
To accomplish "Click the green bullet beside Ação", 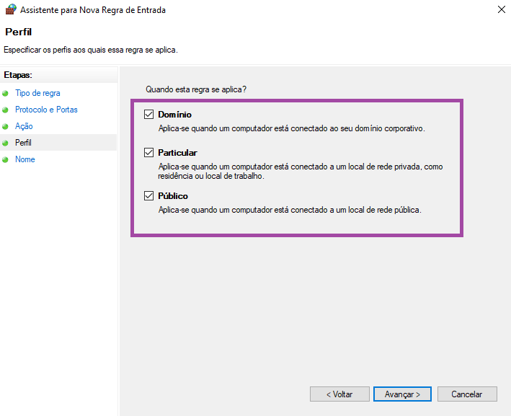I will pos(6,127).
